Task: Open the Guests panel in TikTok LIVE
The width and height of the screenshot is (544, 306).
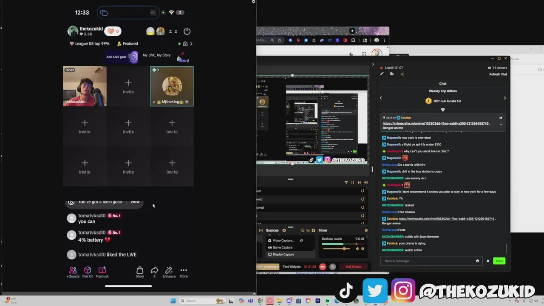Action: [73, 272]
